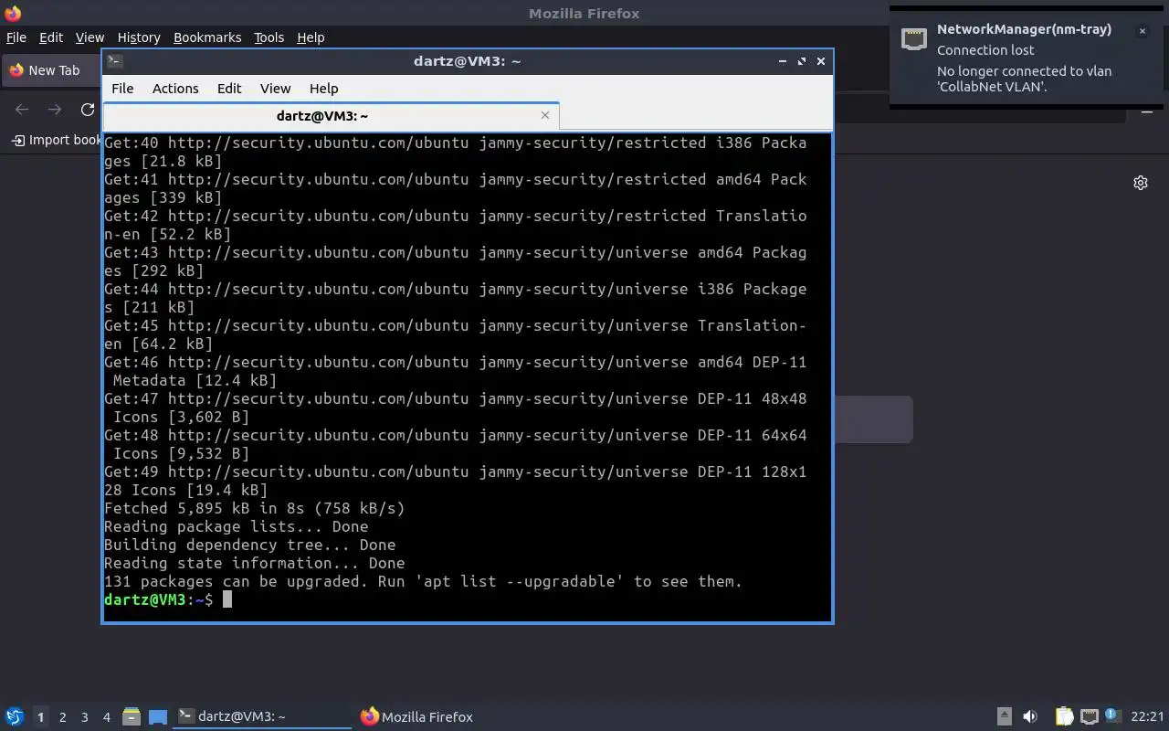The width and height of the screenshot is (1169, 731).
Task: Click 'Fetched 5,895 kB in 8s' line
Action: [x=254, y=508]
